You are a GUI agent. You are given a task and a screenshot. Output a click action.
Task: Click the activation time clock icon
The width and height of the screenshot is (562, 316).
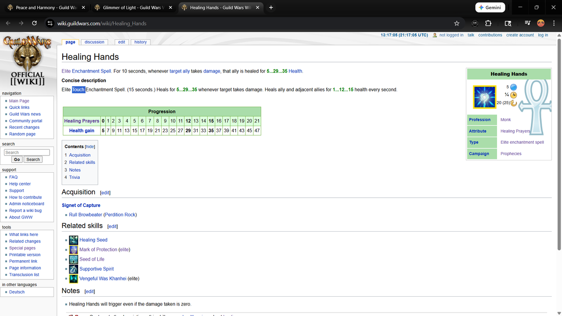pos(513,95)
